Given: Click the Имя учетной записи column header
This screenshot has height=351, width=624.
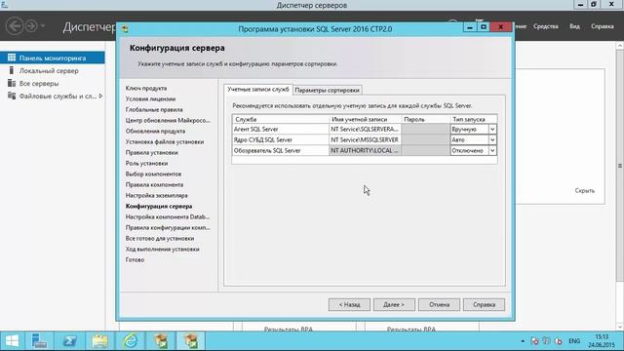Looking at the screenshot, I should [365, 119].
